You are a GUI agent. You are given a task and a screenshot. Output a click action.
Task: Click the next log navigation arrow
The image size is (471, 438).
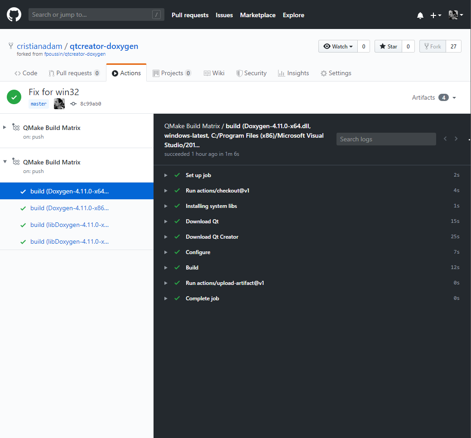coord(456,139)
